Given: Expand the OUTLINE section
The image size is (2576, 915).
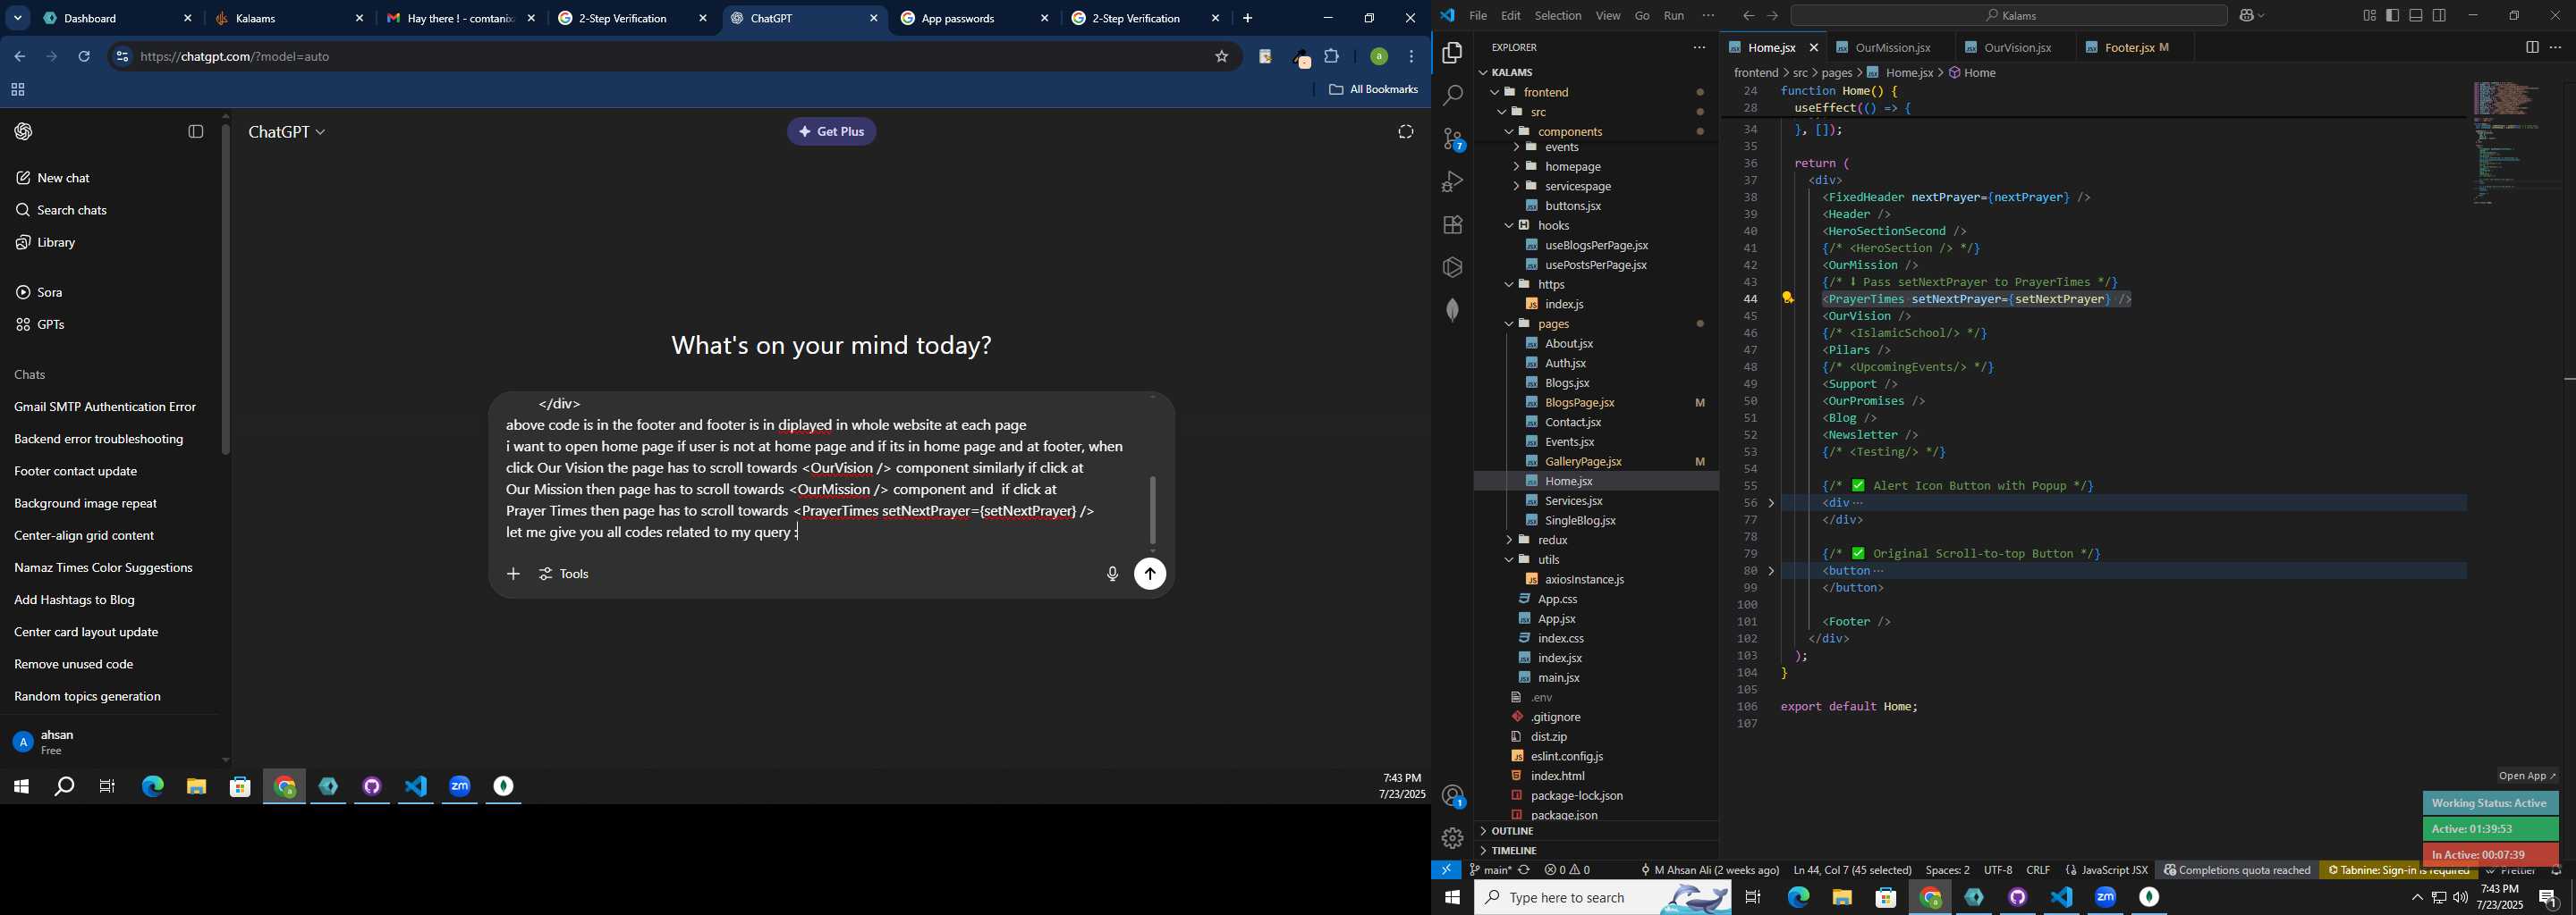Looking at the screenshot, I should click(1595, 831).
